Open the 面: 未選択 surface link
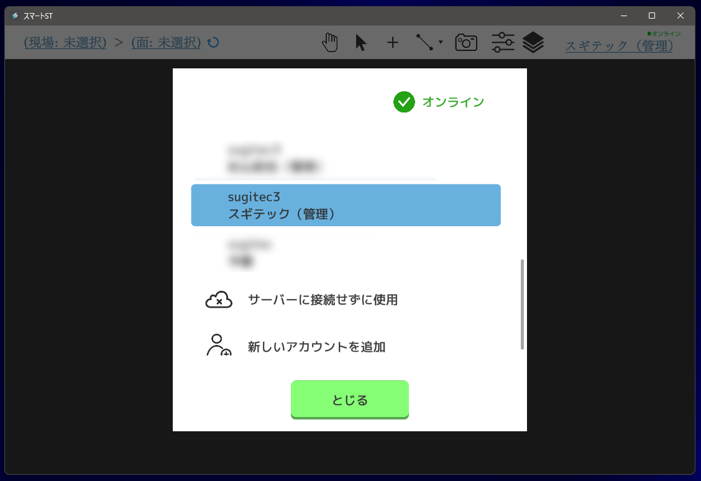 166,42
